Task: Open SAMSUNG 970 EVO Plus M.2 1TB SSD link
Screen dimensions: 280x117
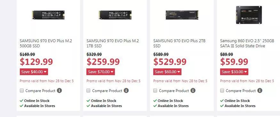Action: point(113,43)
